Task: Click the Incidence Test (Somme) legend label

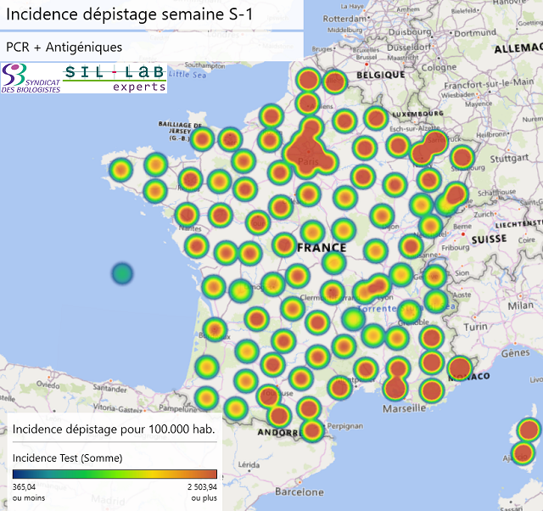Action: click(x=68, y=458)
